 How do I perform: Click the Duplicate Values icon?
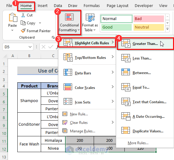tap(126, 130)
